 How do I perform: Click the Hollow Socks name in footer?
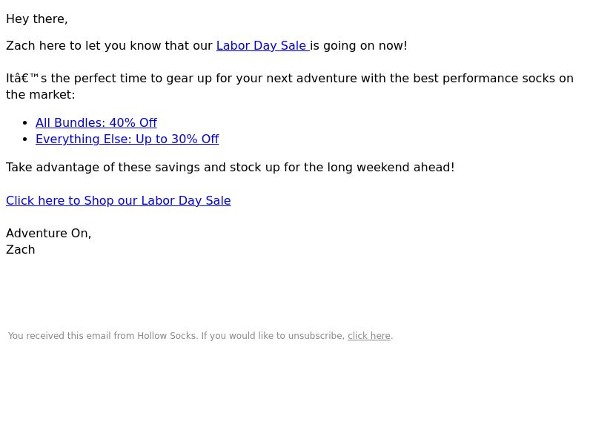166,336
